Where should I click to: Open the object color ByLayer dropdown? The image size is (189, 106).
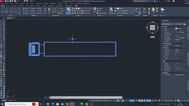(x=125, y=9)
